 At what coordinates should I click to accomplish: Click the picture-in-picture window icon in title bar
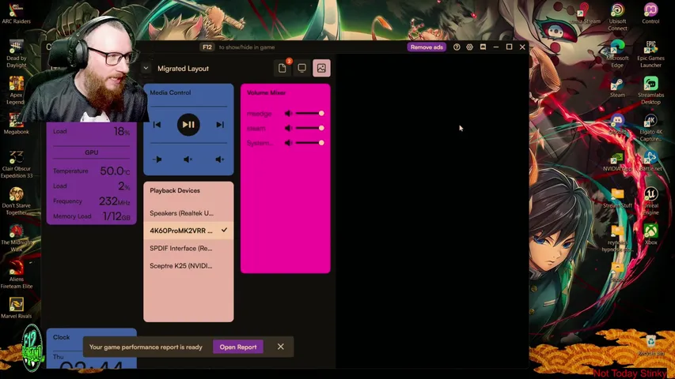pyautogui.click(x=483, y=47)
